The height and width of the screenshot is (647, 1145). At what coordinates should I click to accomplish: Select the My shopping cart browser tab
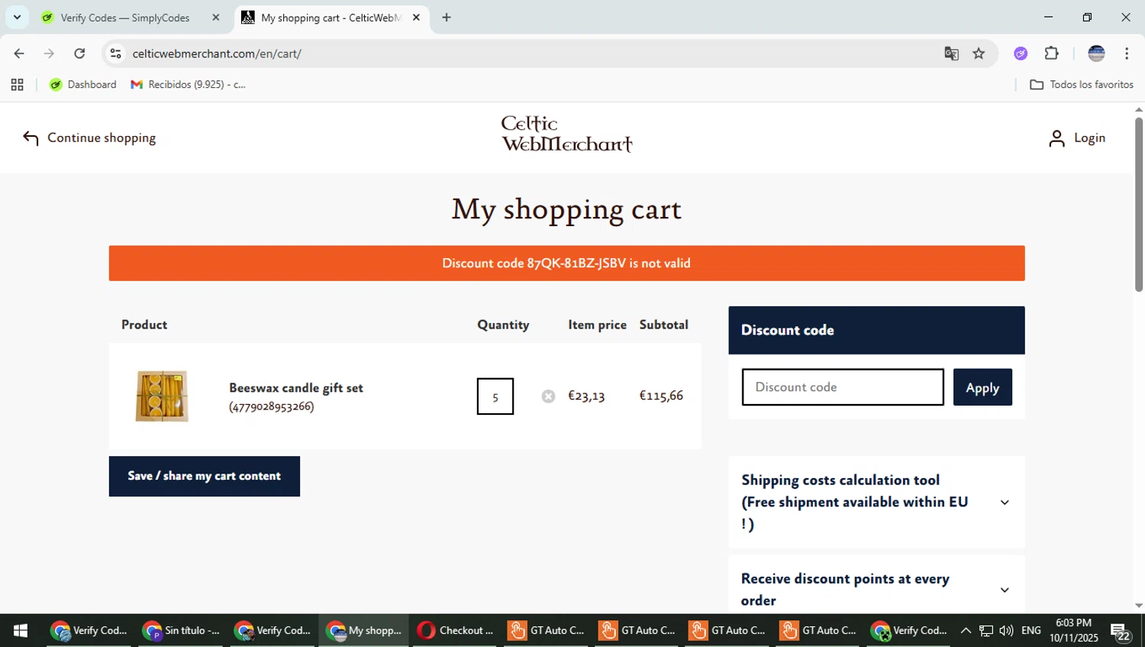pyautogui.click(x=330, y=18)
